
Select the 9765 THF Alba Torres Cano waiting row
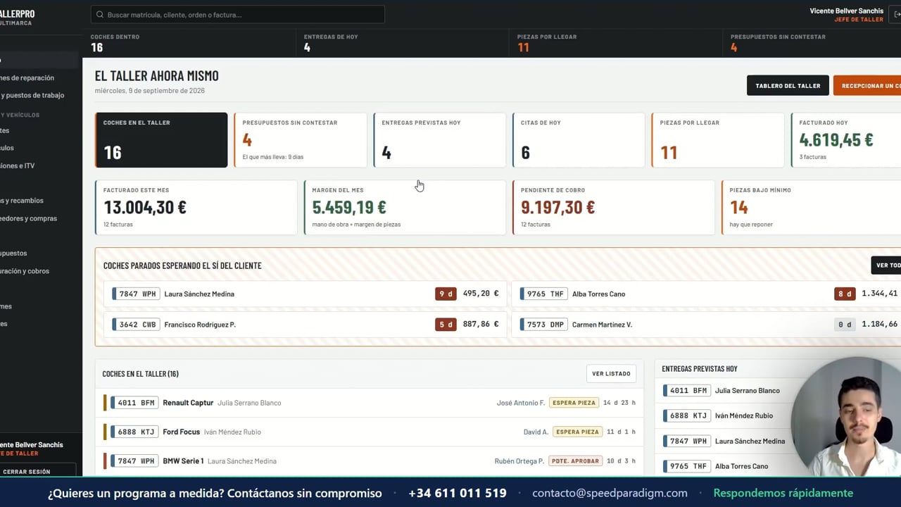point(706,294)
